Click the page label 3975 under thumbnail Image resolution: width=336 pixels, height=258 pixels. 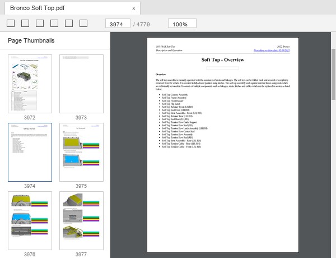(x=81, y=186)
